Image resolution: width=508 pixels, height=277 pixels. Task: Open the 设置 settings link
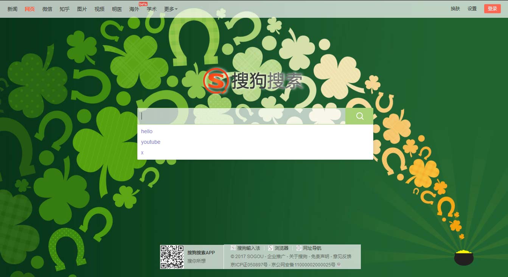[472, 9]
